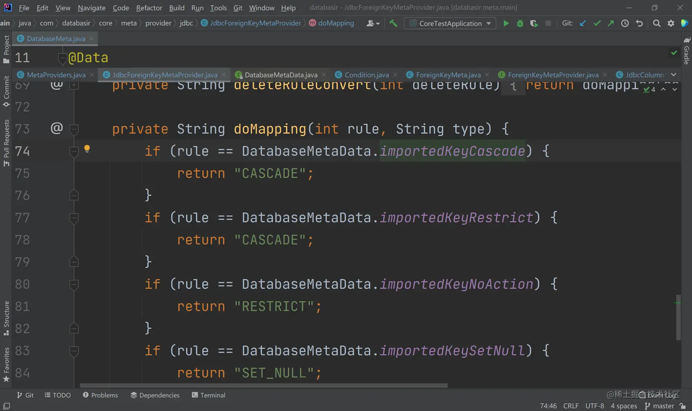Click the vertical scrollbar thumb of the editor
The width and height of the screenshot is (692, 411).
[x=678, y=318]
